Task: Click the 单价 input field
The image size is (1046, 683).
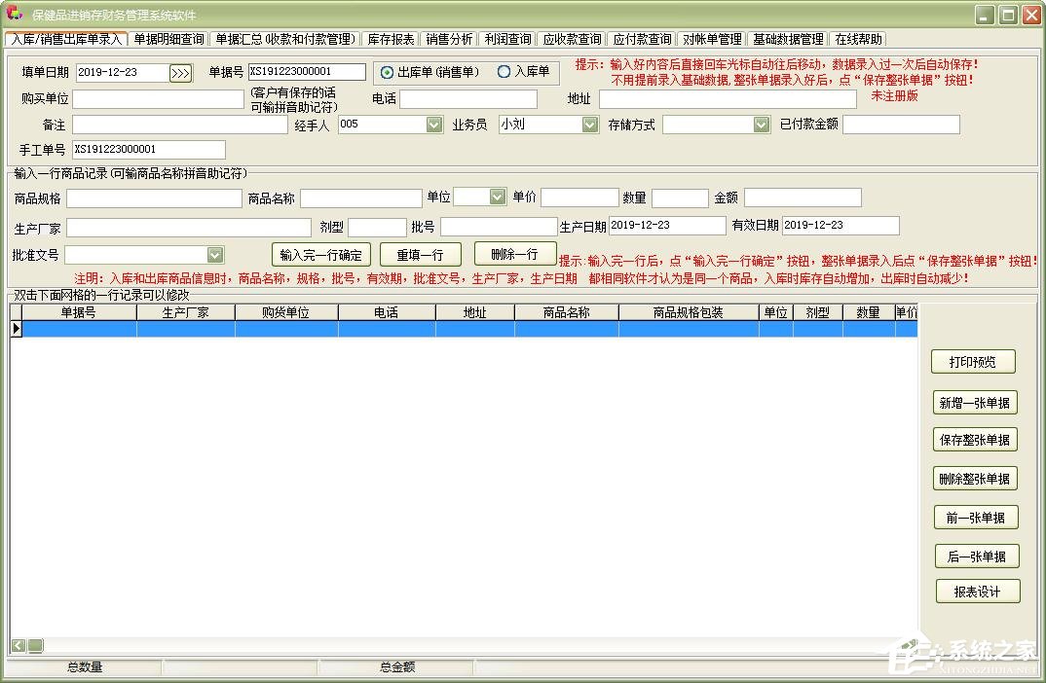Action: click(579, 198)
